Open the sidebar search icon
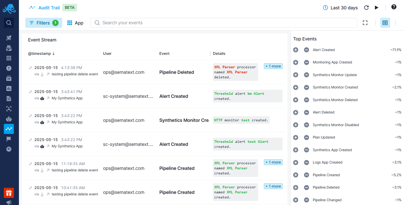Screen dimensions: 404x205 [9, 23]
